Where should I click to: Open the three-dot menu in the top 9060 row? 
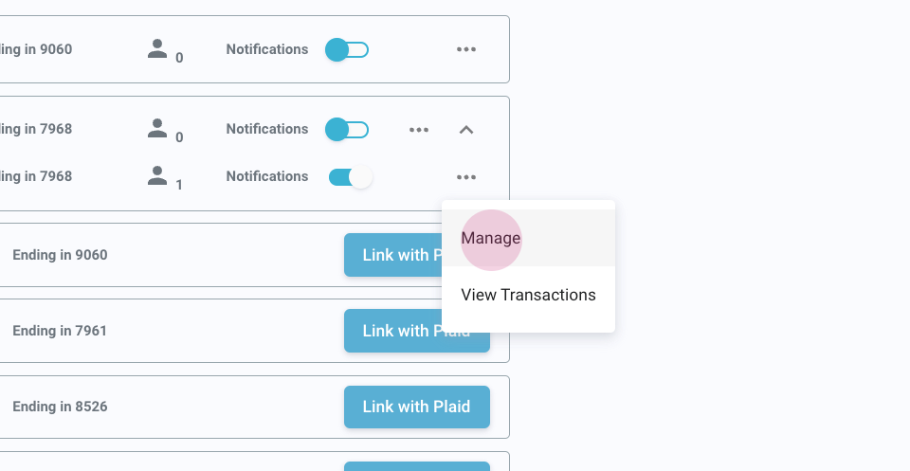[x=466, y=49]
